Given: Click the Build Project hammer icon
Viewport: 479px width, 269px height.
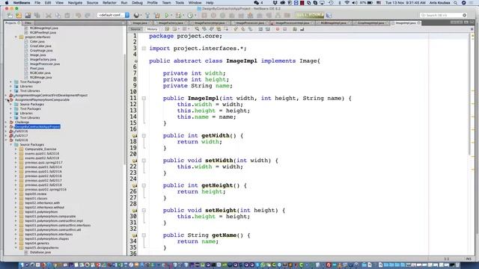Looking at the screenshot, I should coord(147,15).
